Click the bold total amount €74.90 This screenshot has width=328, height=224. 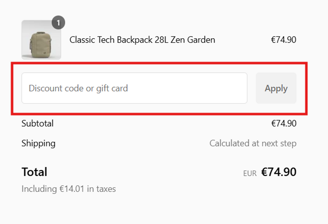click(x=279, y=172)
